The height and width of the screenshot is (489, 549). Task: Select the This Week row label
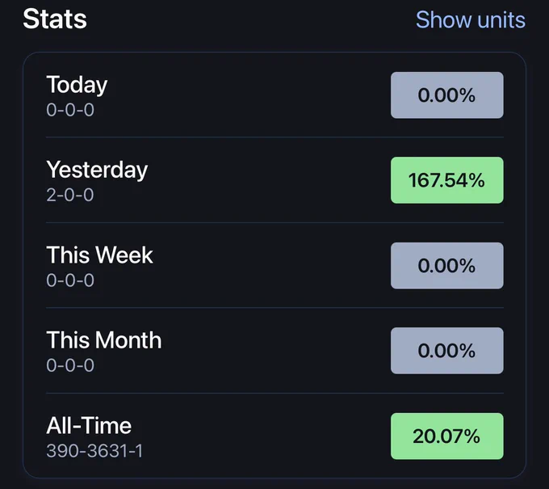pyautogui.click(x=99, y=255)
